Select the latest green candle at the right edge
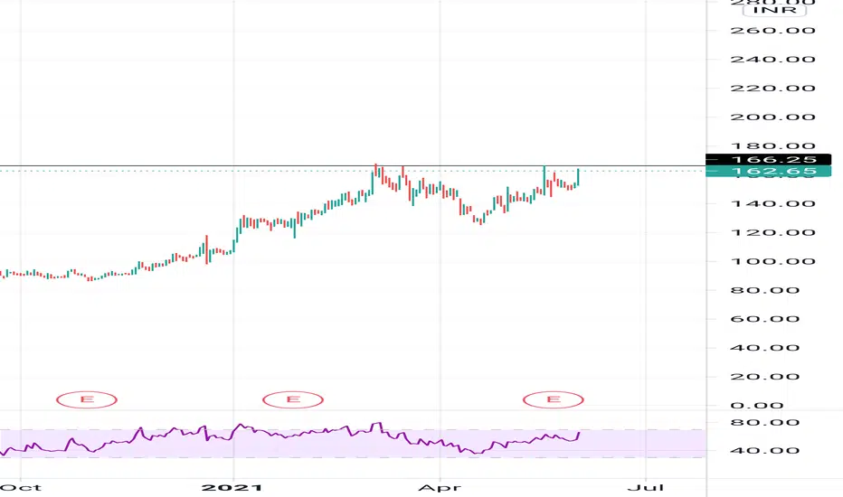This screenshot has height=497, width=843. 578,177
